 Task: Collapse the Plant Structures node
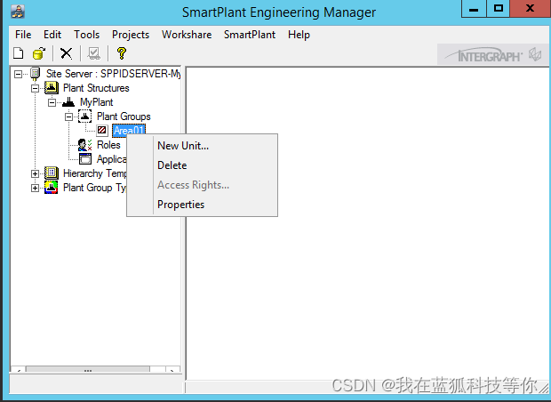35,88
